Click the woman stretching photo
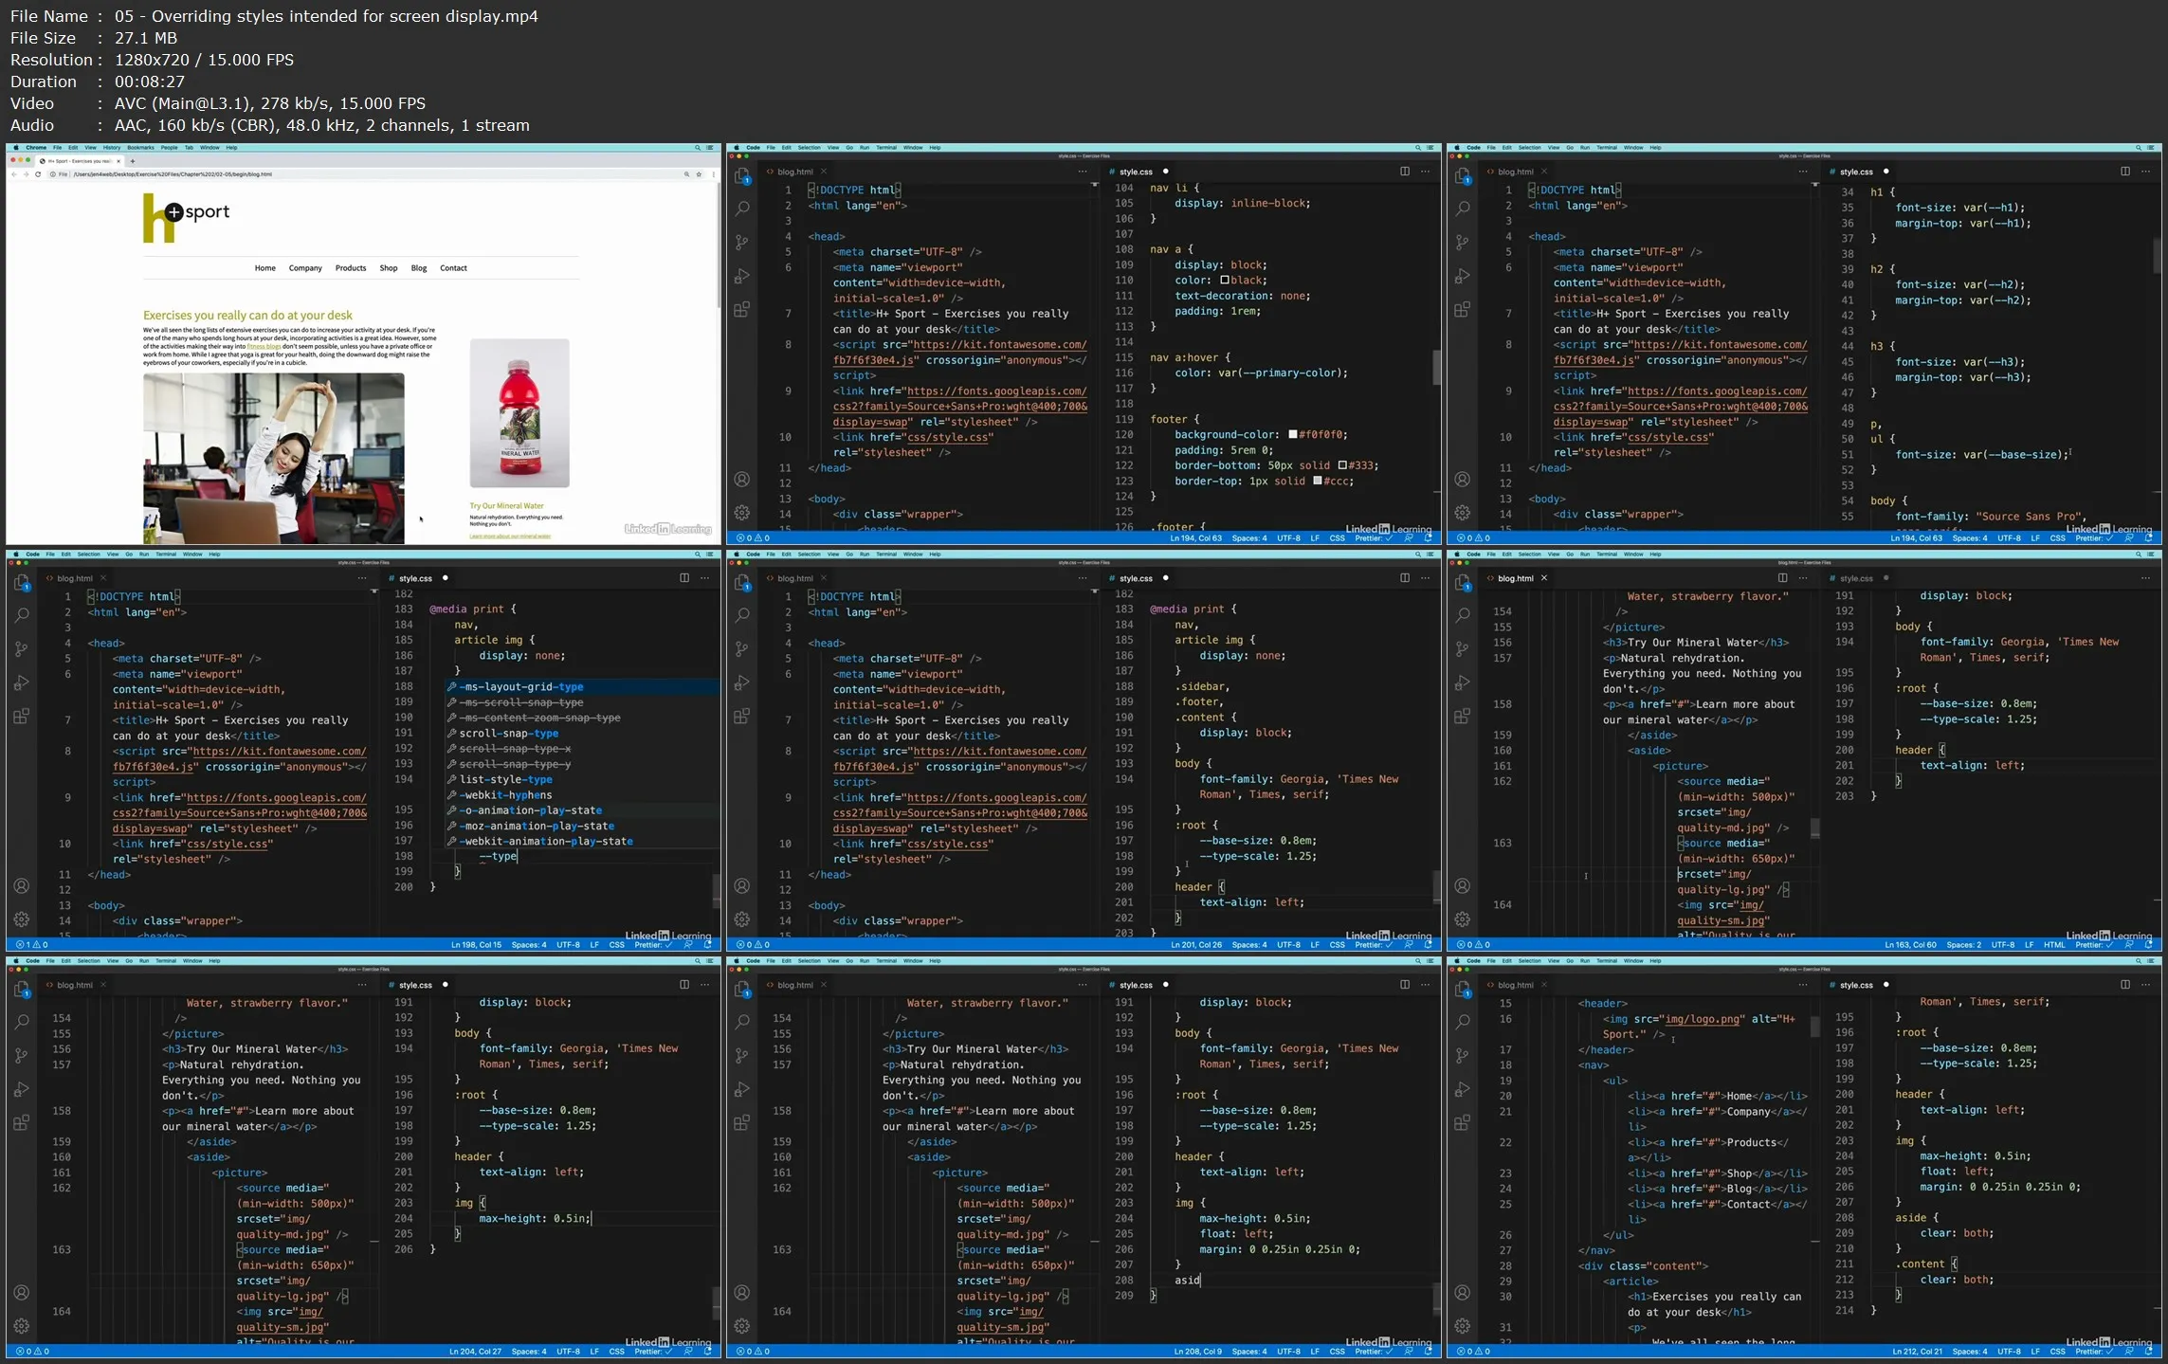Screen dimensions: 2168x1364 tap(274, 458)
